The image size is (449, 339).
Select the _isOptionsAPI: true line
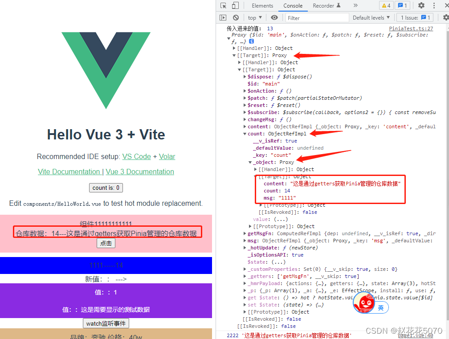tap(275, 255)
